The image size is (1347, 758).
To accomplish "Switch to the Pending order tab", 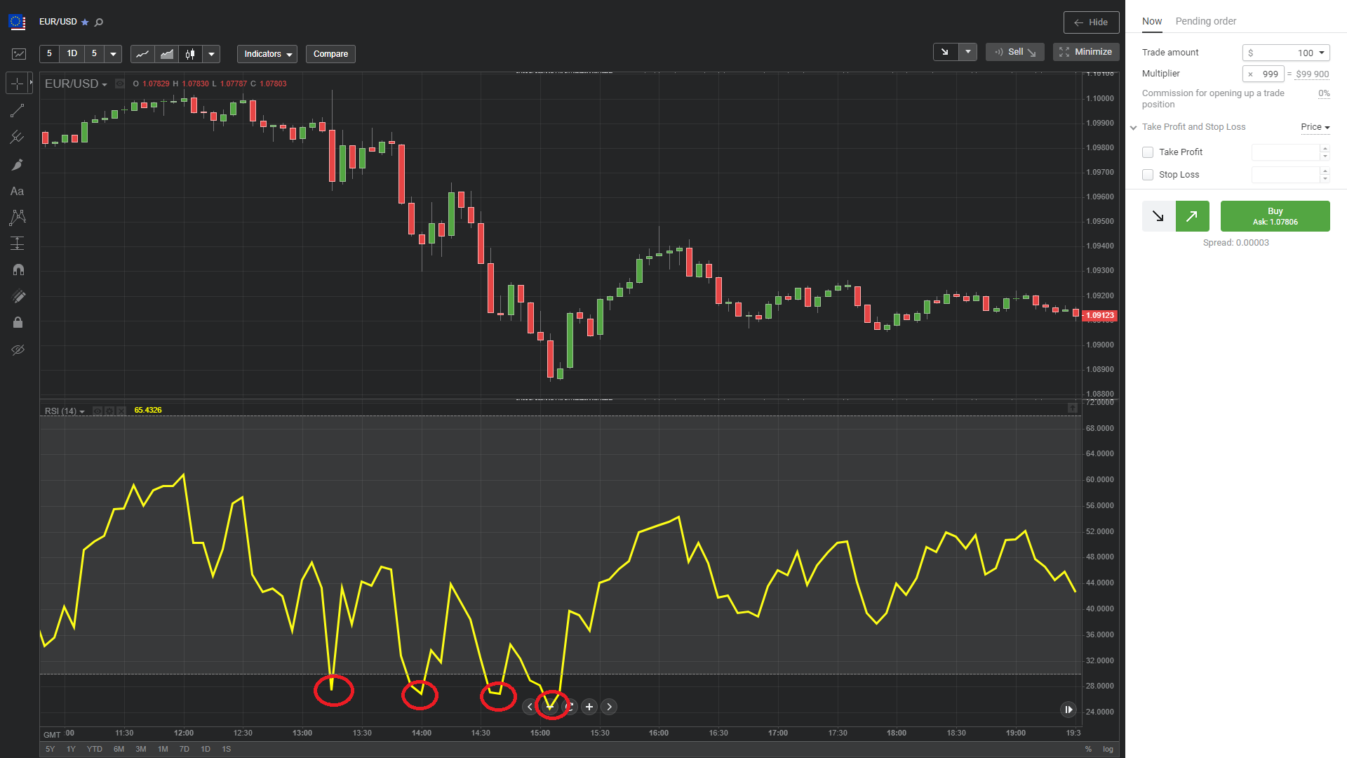I will pyautogui.click(x=1205, y=21).
